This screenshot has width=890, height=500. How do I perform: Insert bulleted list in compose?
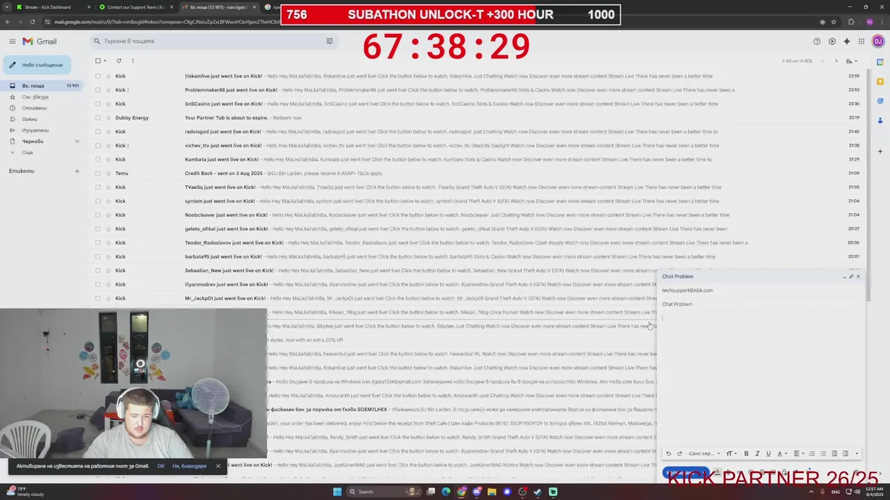click(x=823, y=453)
